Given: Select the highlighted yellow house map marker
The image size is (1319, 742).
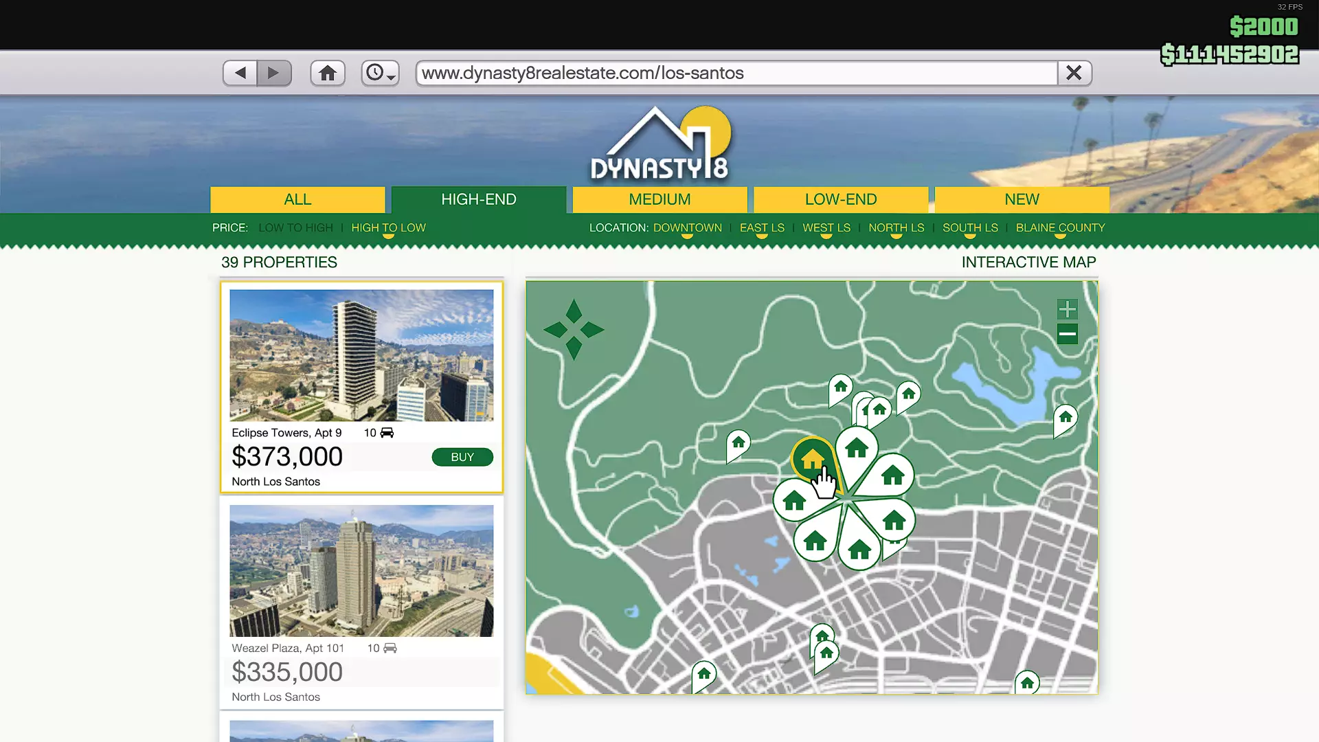Looking at the screenshot, I should tap(812, 458).
